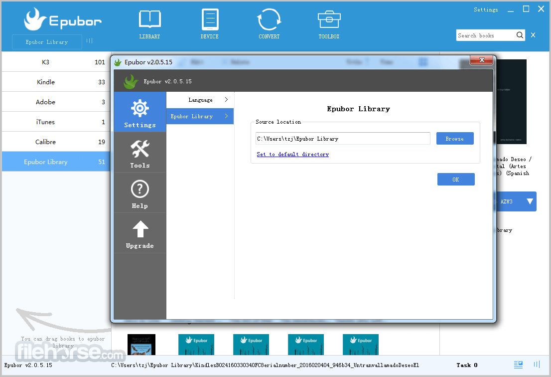Click the Epubor flame logo in header
The height and width of the screenshot is (377, 551).
pos(35,19)
